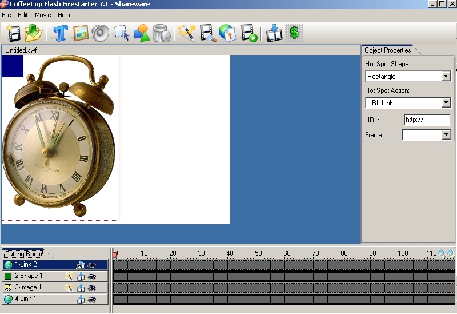Open the Movie menu
Viewport: 457px width, 314px height.
[42, 15]
